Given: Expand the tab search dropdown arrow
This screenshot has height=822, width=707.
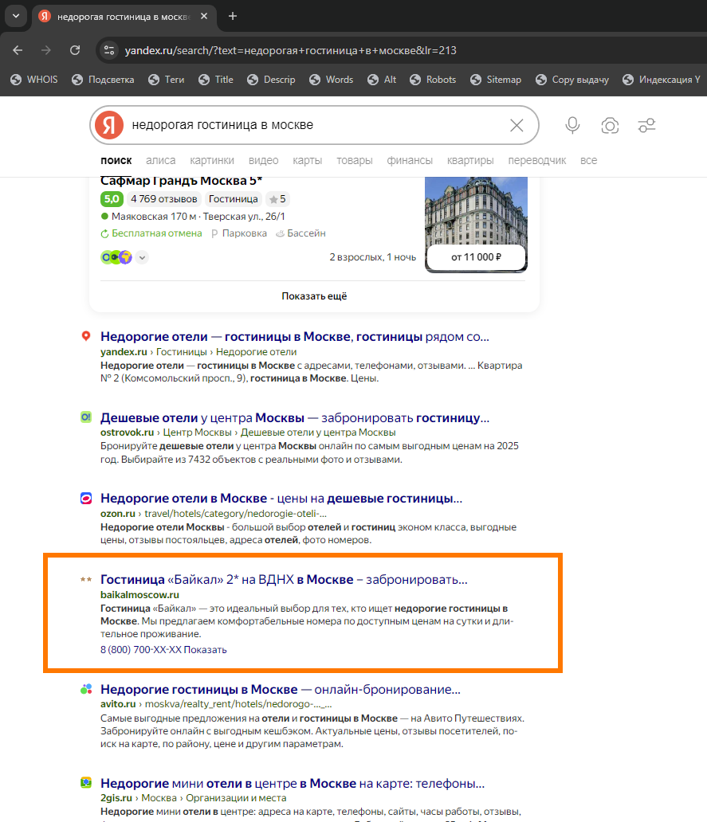Looking at the screenshot, I should pos(16,16).
